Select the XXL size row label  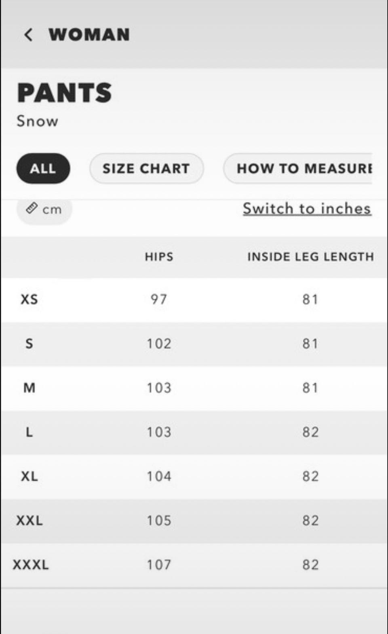tap(29, 520)
